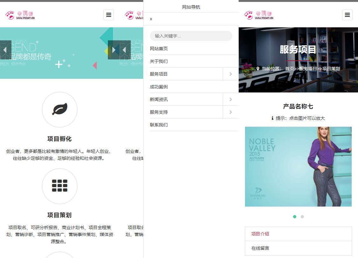Click the paw logo in right panel header
358x258 pixels.
click(259, 15)
